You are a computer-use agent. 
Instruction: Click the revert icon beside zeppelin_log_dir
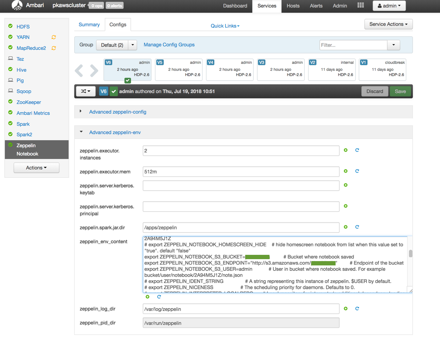[x=357, y=309]
